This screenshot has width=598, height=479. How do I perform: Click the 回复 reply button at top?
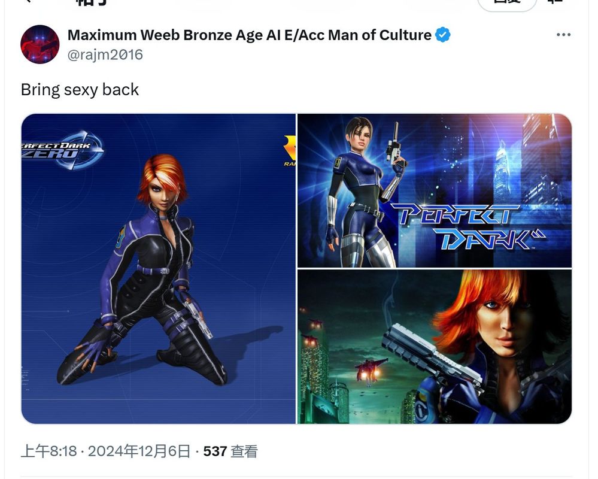(x=507, y=3)
